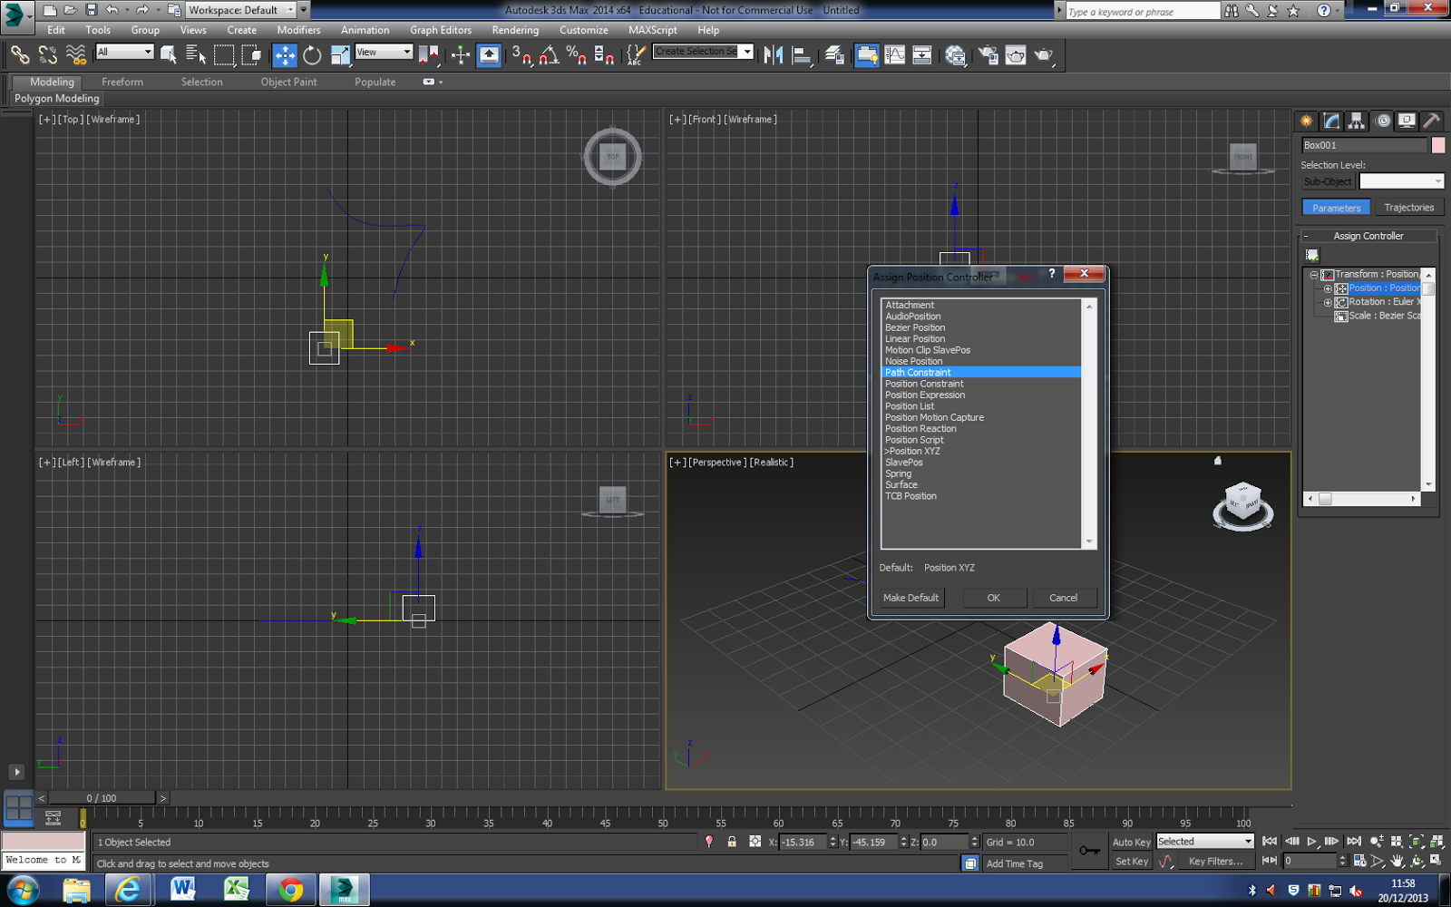Expand the Rotation: Euler controller tree item
The image size is (1451, 907).
[1327, 302]
